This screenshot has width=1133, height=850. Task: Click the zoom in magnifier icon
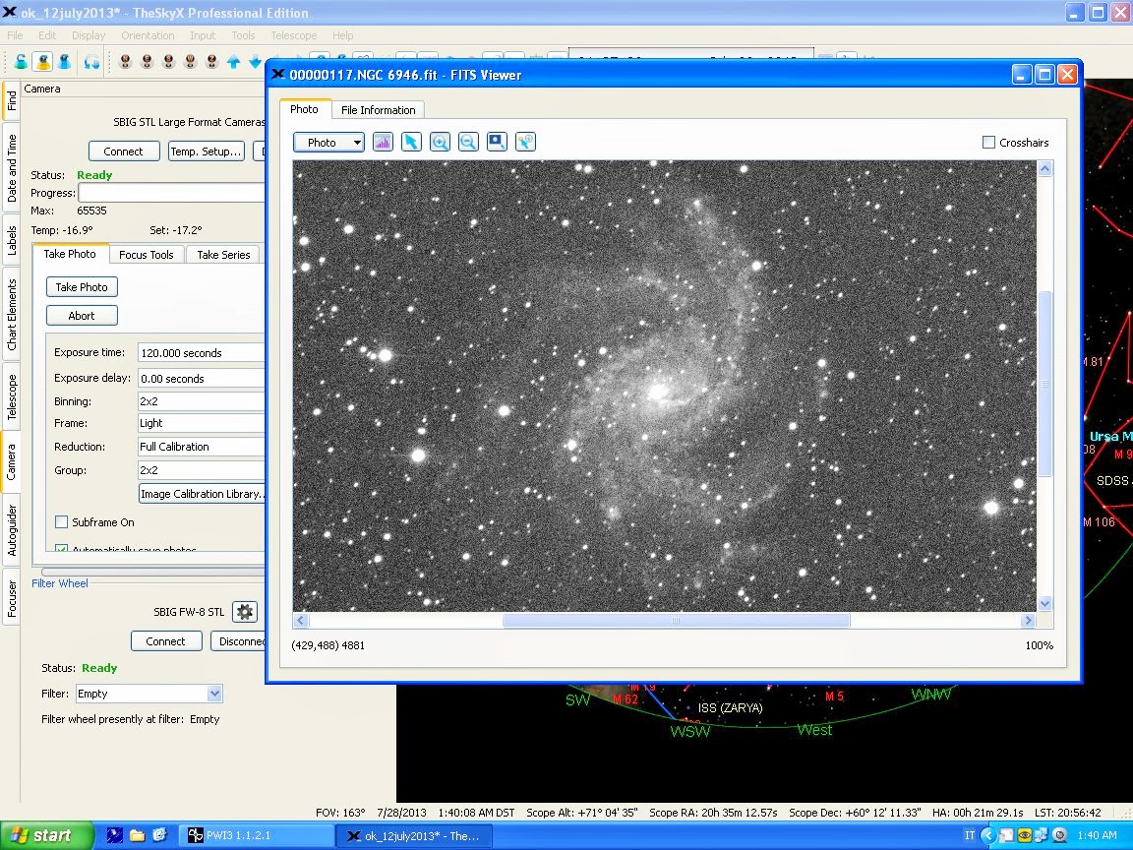pyautogui.click(x=440, y=143)
